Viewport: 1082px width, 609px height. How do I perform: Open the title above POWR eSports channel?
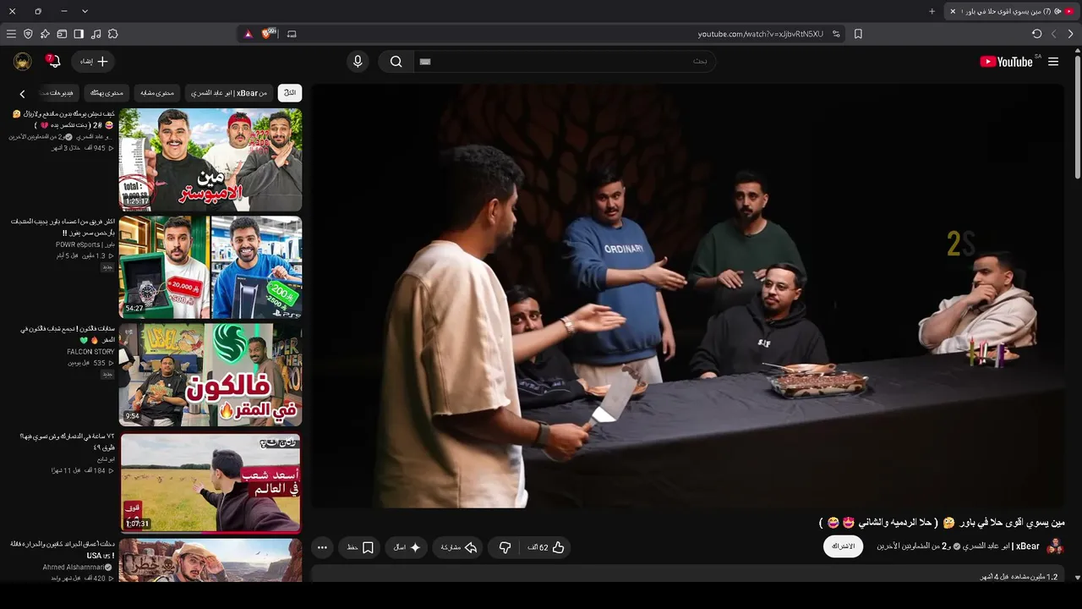63,227
